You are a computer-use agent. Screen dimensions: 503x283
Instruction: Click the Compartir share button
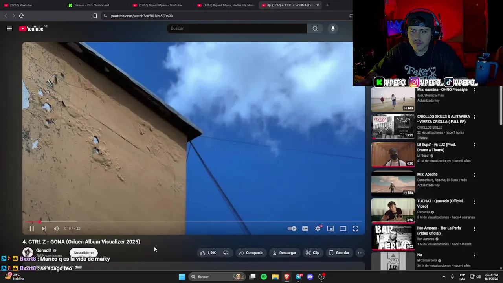[x=251, y=253]
